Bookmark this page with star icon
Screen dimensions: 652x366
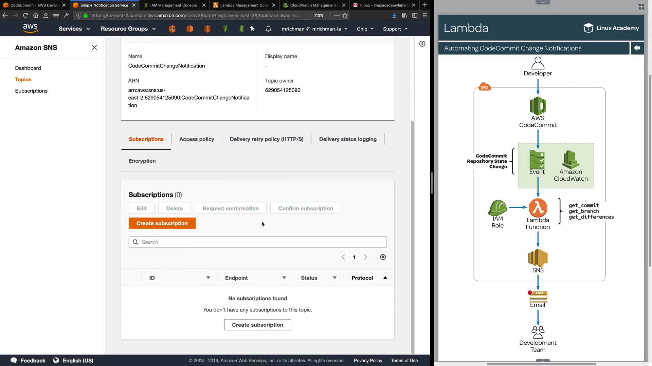click(x=345, y=15)
